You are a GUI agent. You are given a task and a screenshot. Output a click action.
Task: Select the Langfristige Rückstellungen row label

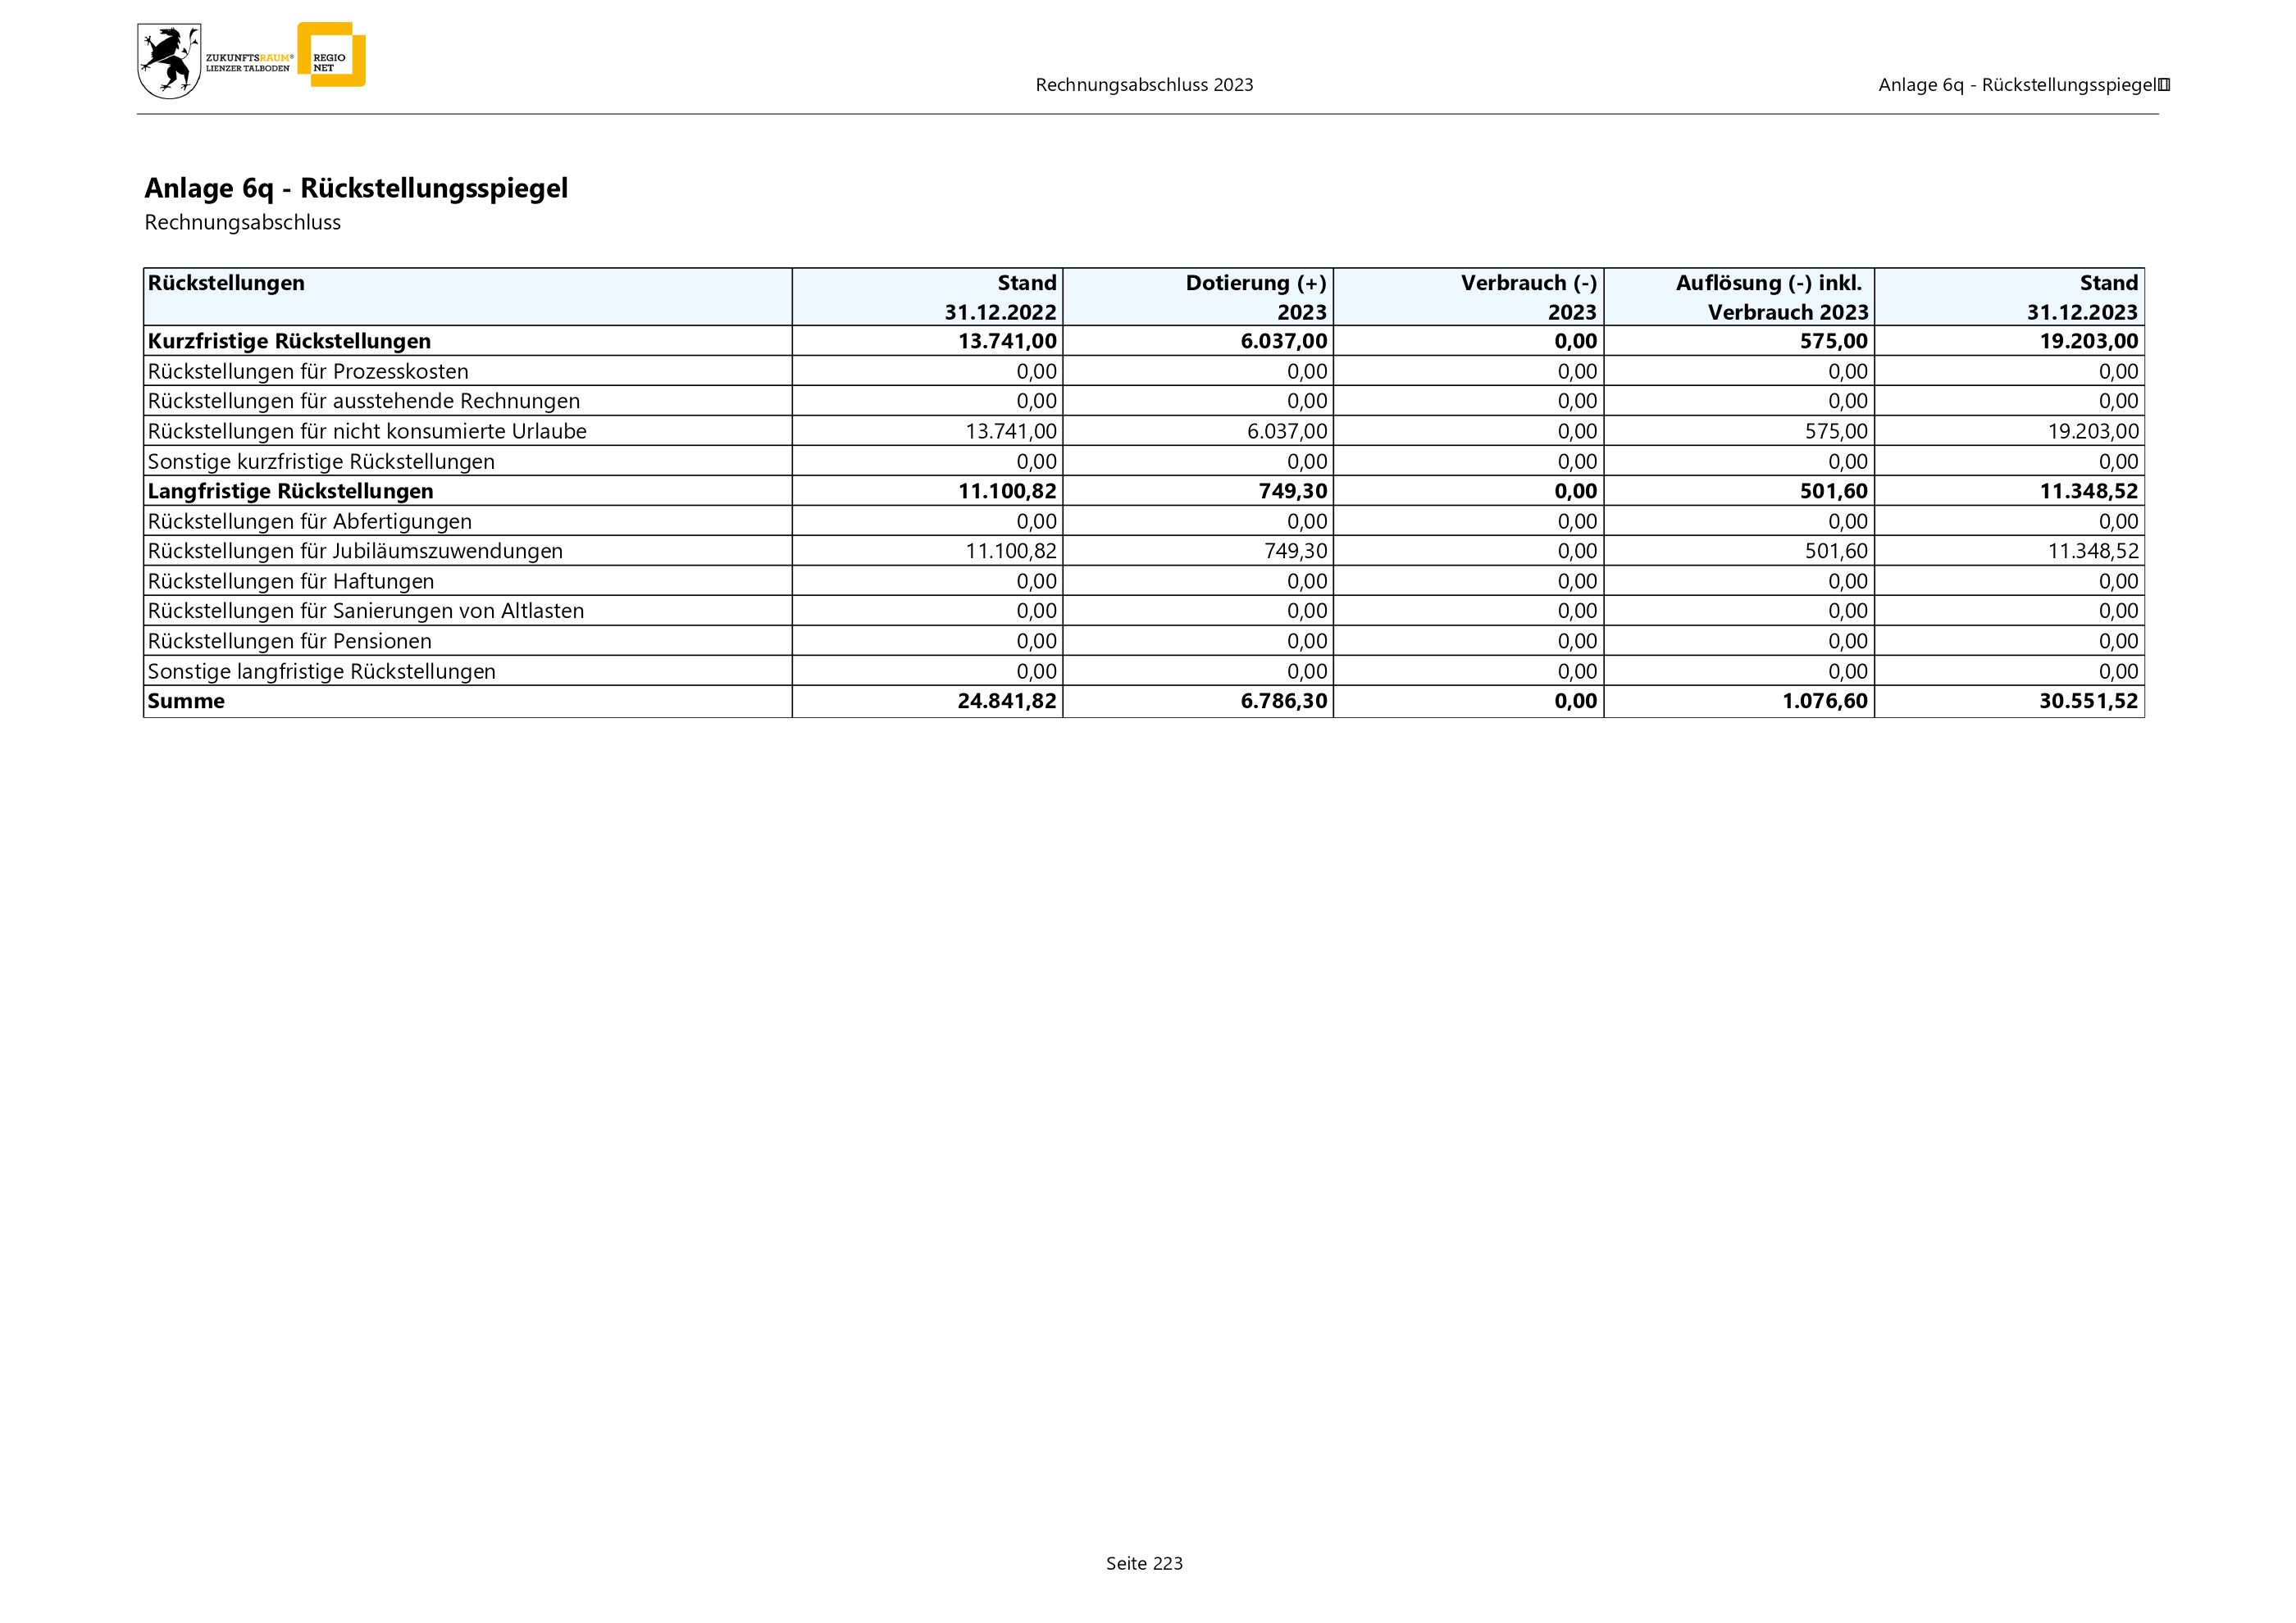[x=290, y=491]
